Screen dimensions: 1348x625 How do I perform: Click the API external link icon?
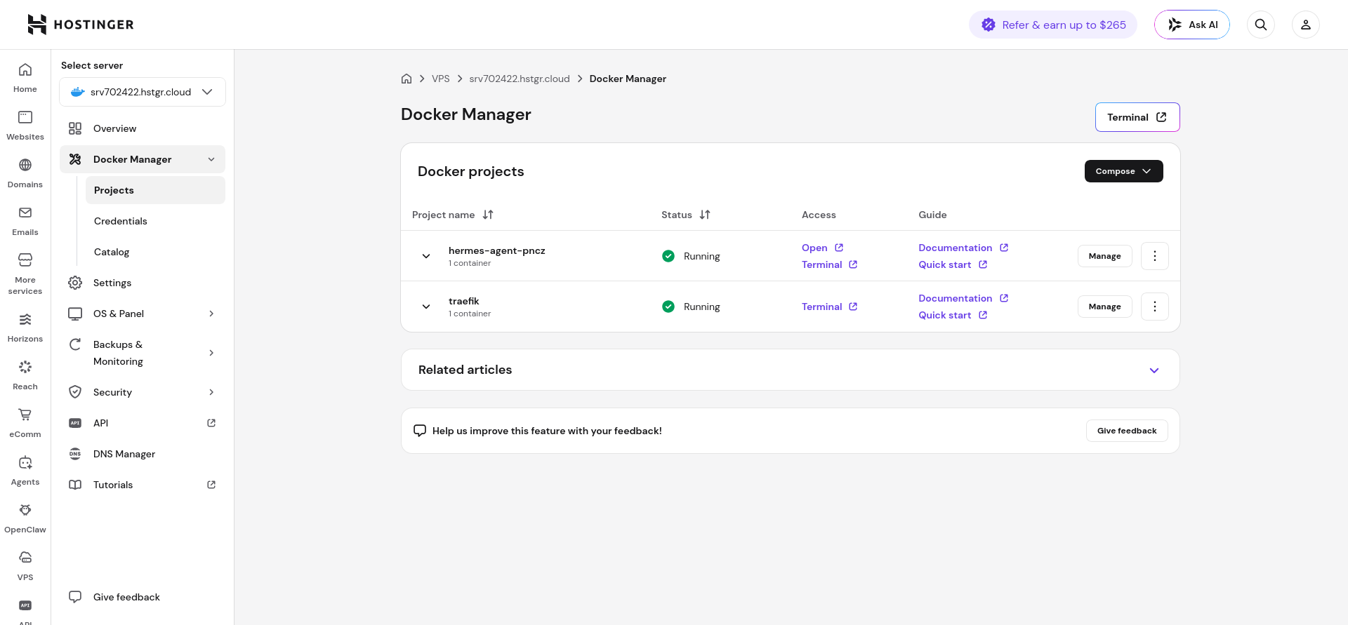pos(211,423)
